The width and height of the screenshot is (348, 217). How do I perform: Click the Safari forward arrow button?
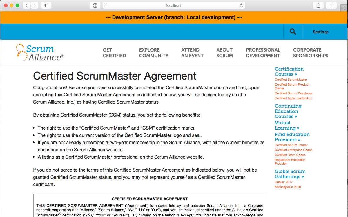click(x=35, y=5)
